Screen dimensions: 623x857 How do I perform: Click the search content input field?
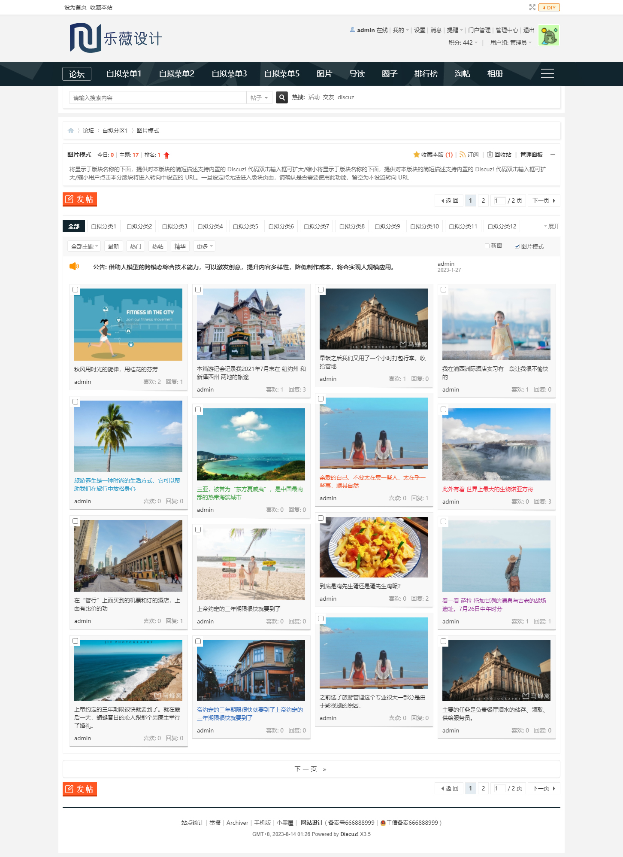(158, 98)
